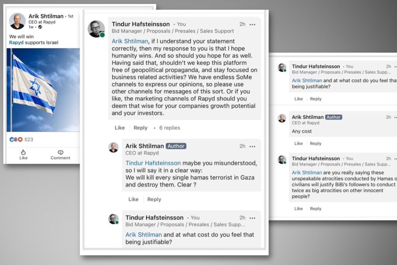Open the three-dot menu on Arik's Author reply

[x=252, y=146]
